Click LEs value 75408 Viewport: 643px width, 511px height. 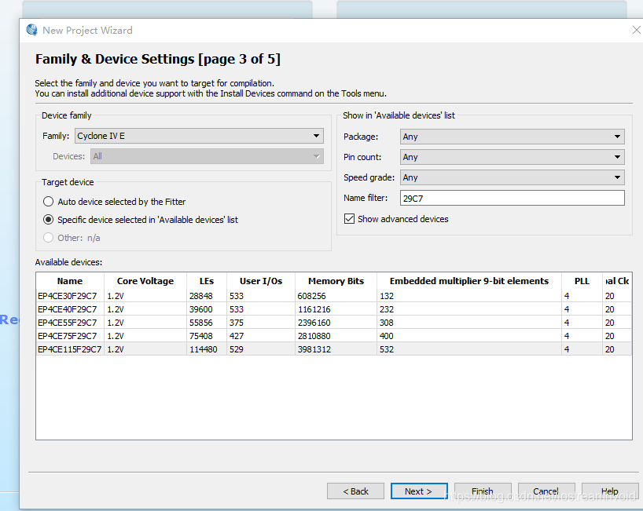[201, 336]
